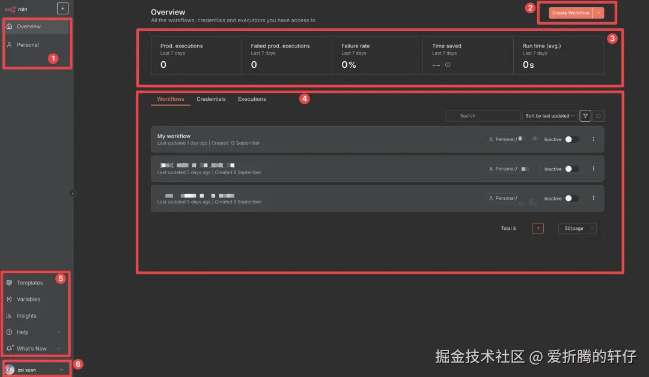Open zai xuan user options ellipsis

(x=62, y=370)
